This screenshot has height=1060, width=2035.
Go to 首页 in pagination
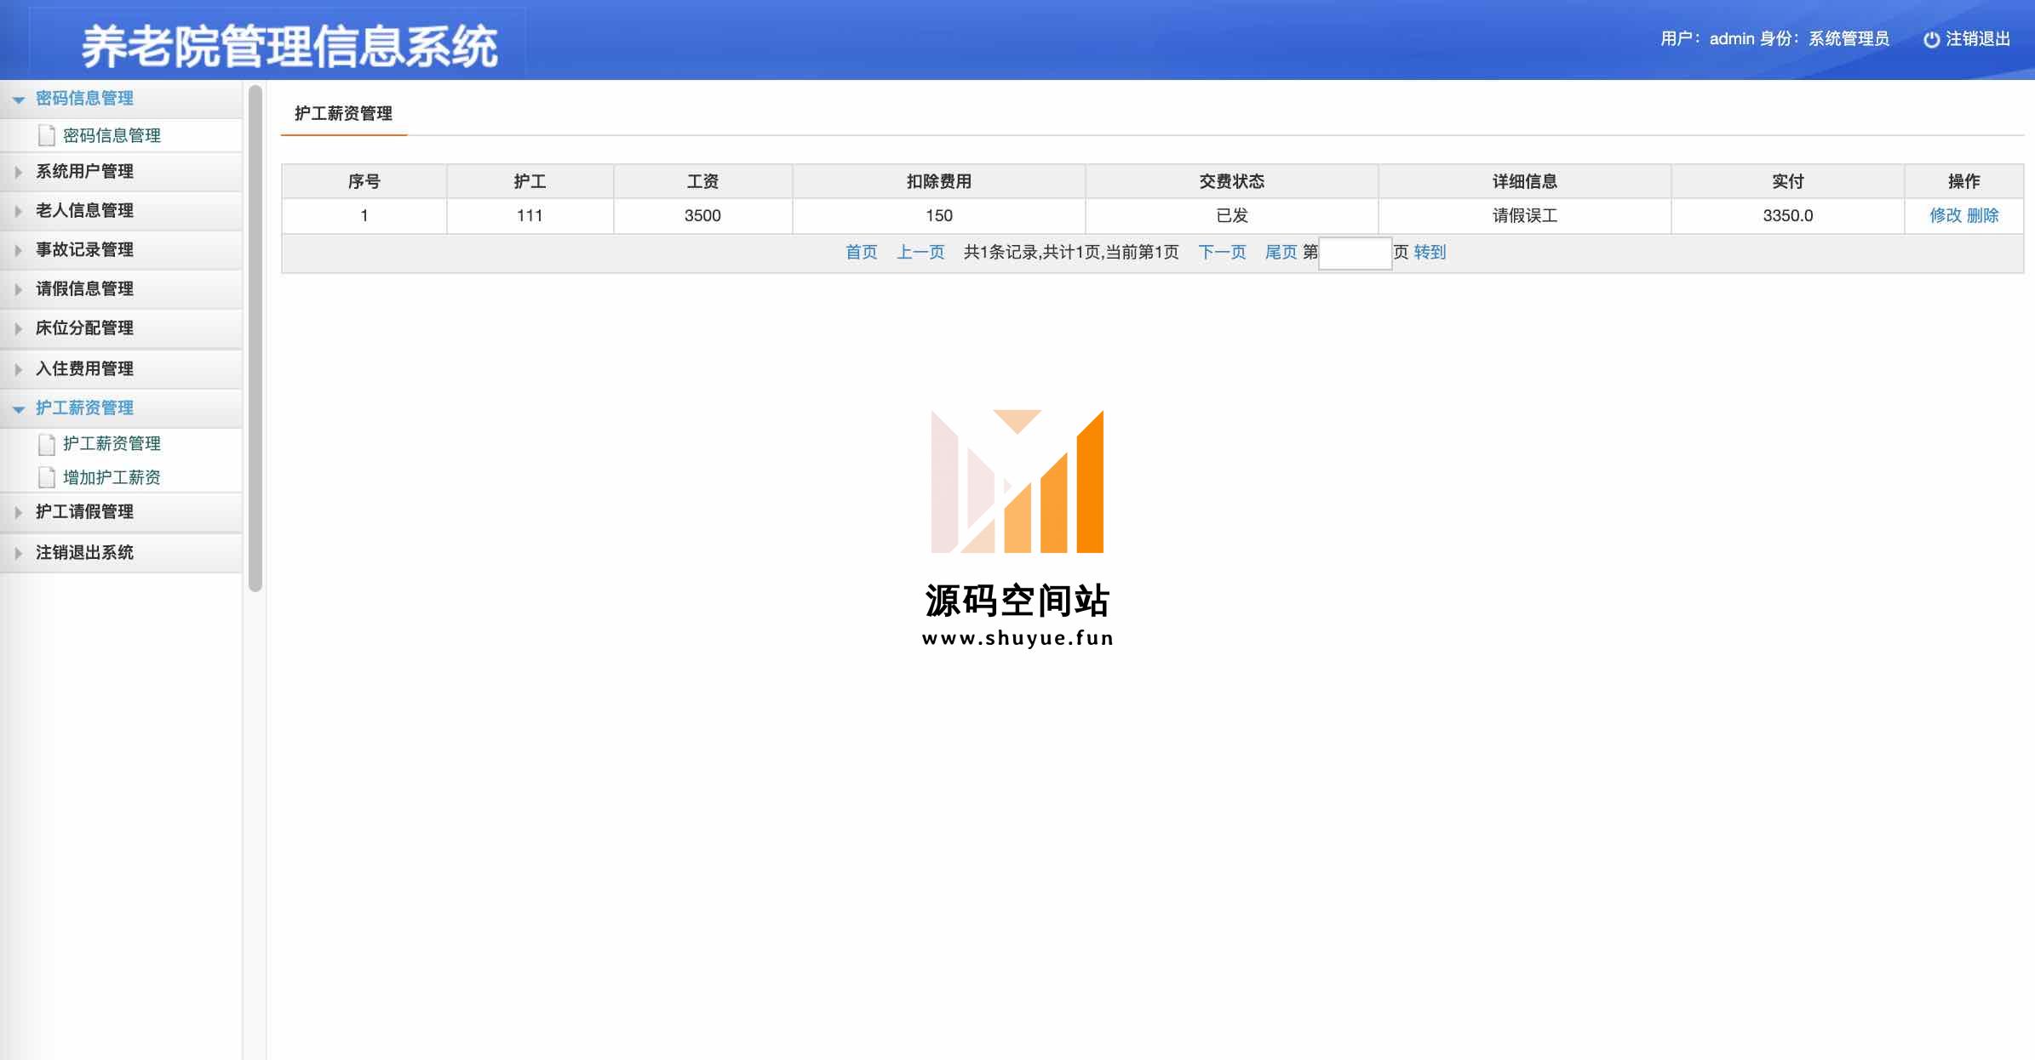(861, 253)
